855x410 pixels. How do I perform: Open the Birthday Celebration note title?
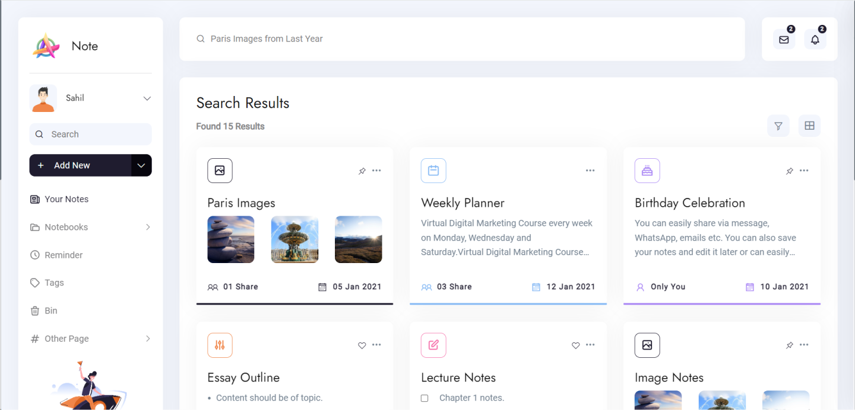tap(690, 203)
